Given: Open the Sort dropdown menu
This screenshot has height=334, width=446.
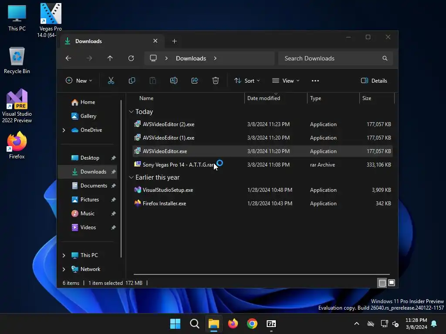Looking at the screenshot, I should tap(247, 80).
